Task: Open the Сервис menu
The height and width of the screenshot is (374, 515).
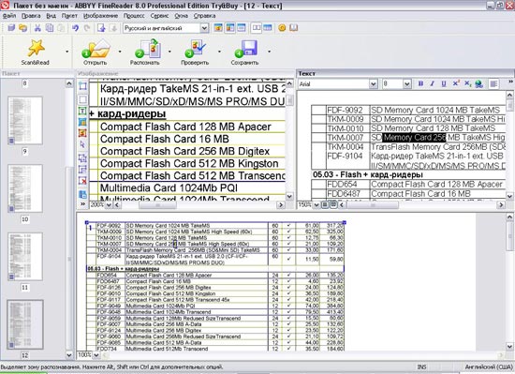Action: click(159, 16)
